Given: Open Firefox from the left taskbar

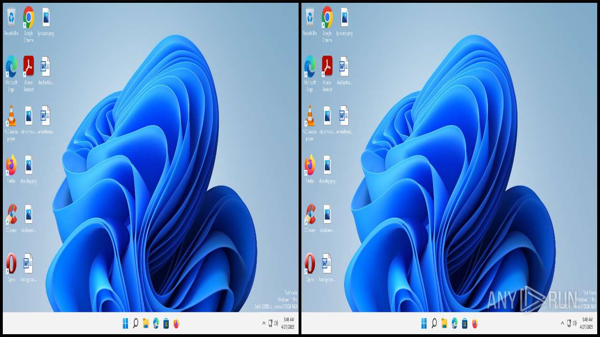Looking at the screenshot, I should click(x=176, y=323).
